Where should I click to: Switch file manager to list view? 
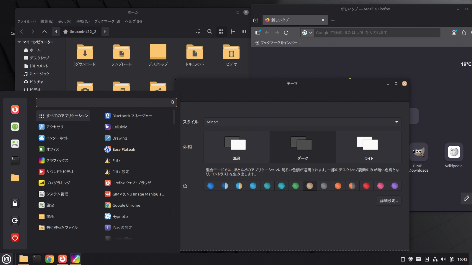pyautogui.click(x=233, y=32)
